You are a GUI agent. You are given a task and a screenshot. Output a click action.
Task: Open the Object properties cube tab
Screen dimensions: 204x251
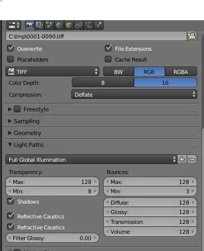click(x=69, y=25)
